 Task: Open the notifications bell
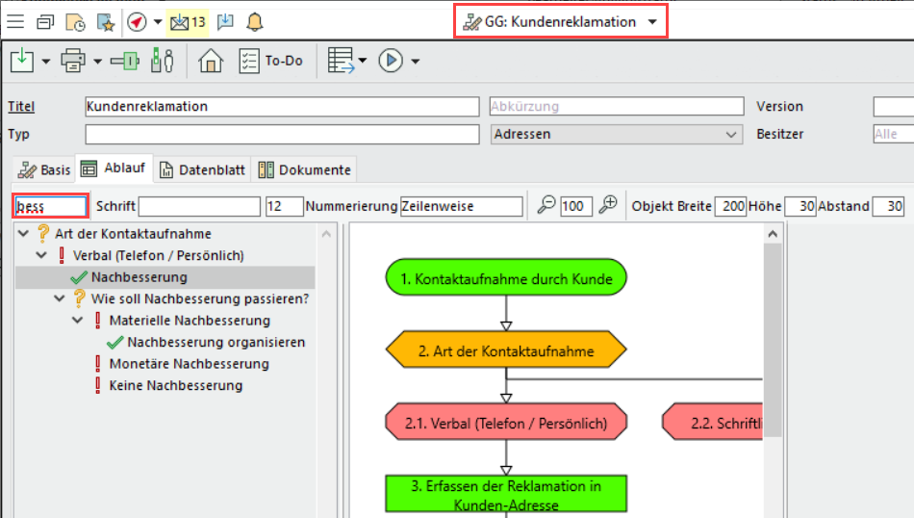(254, 21)
